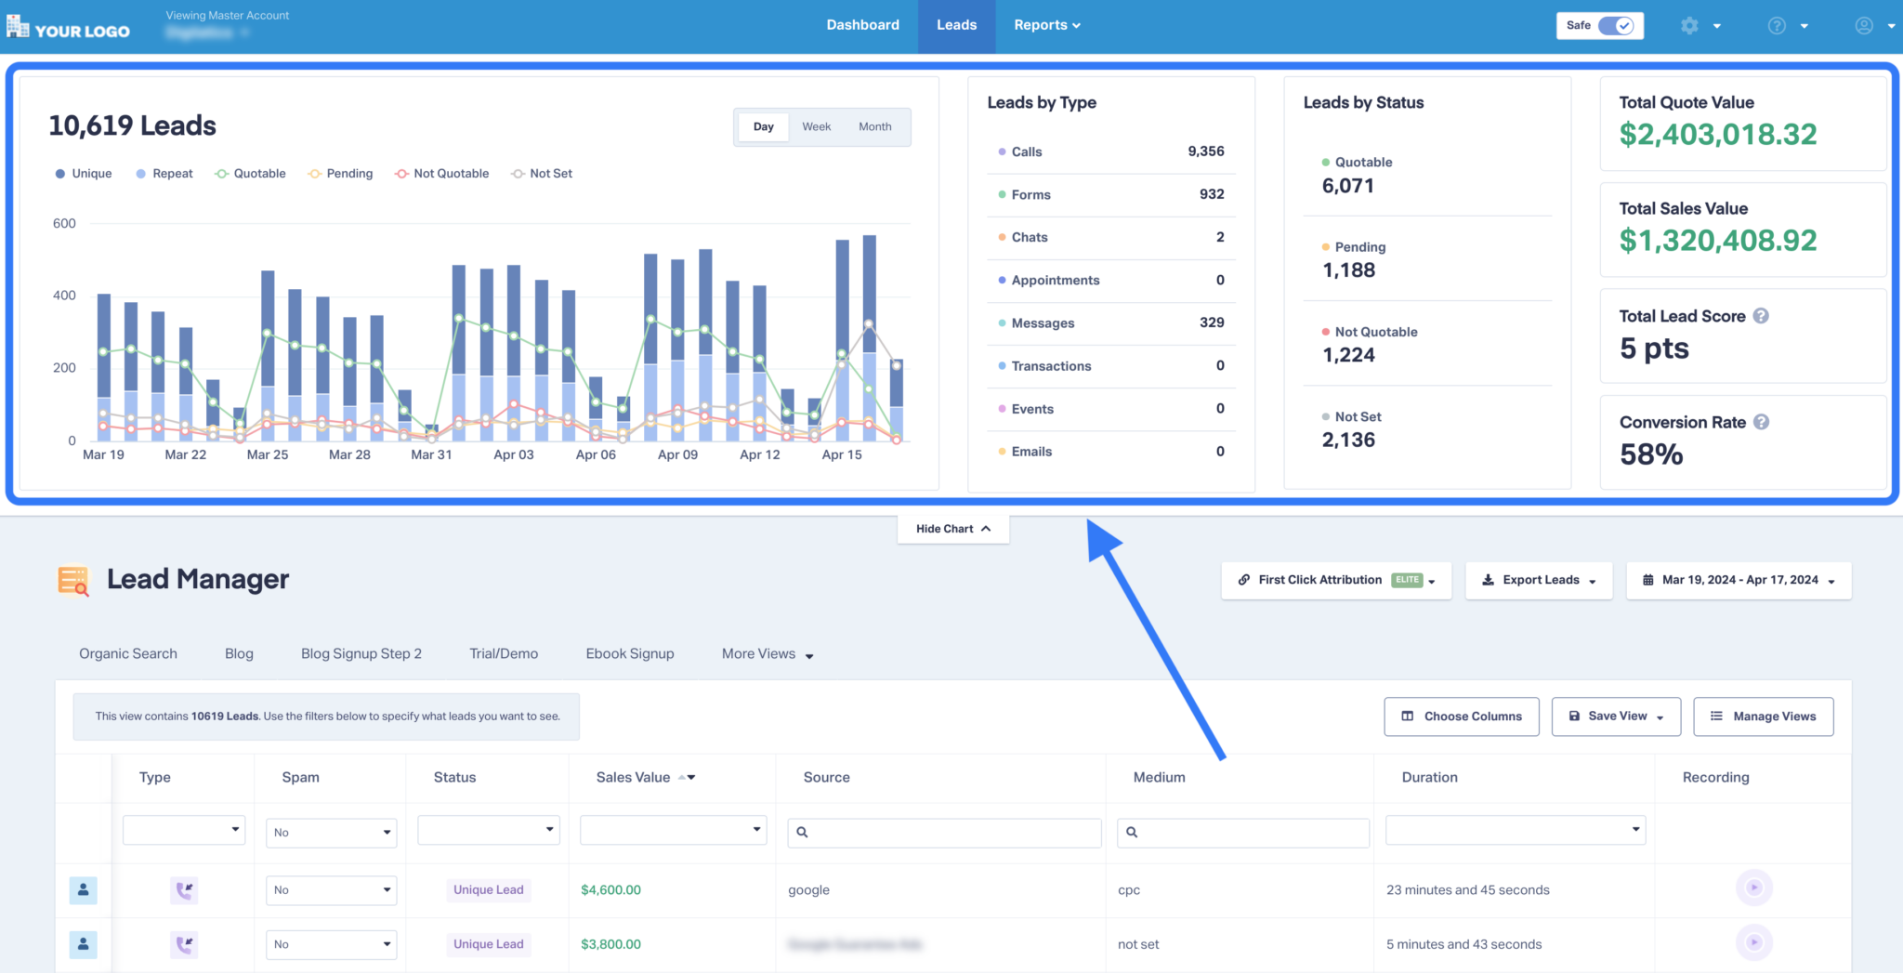Click the Hide Chart button
This screenshot has width=1903, height=973.
pos(952,528)
